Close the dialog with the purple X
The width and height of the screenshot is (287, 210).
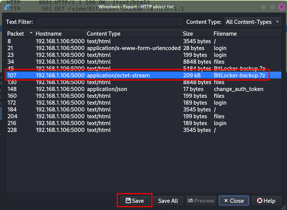282,7
